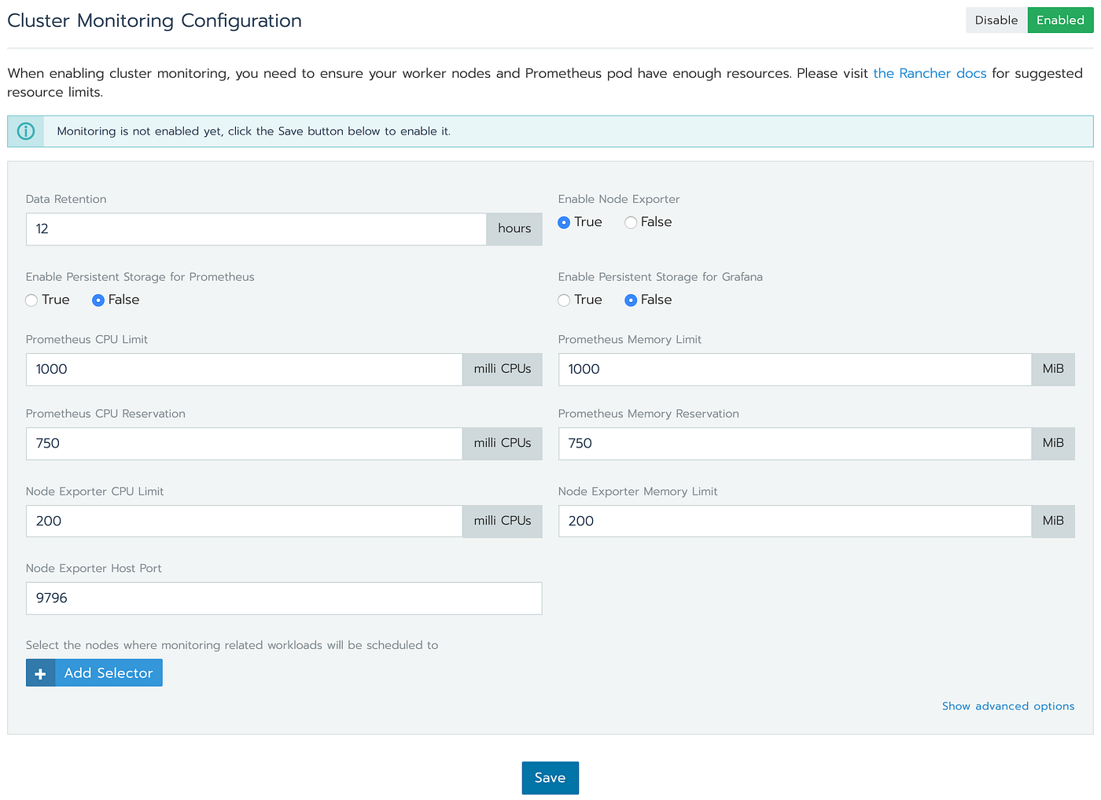The width and height of the screenshot is (1101, 800).
Task: Edit the Prometheus CPU Limit value
Action: pyautogui.click(x=244, y=369)
